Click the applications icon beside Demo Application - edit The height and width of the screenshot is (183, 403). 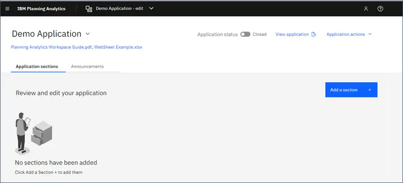tap(89, 9)
